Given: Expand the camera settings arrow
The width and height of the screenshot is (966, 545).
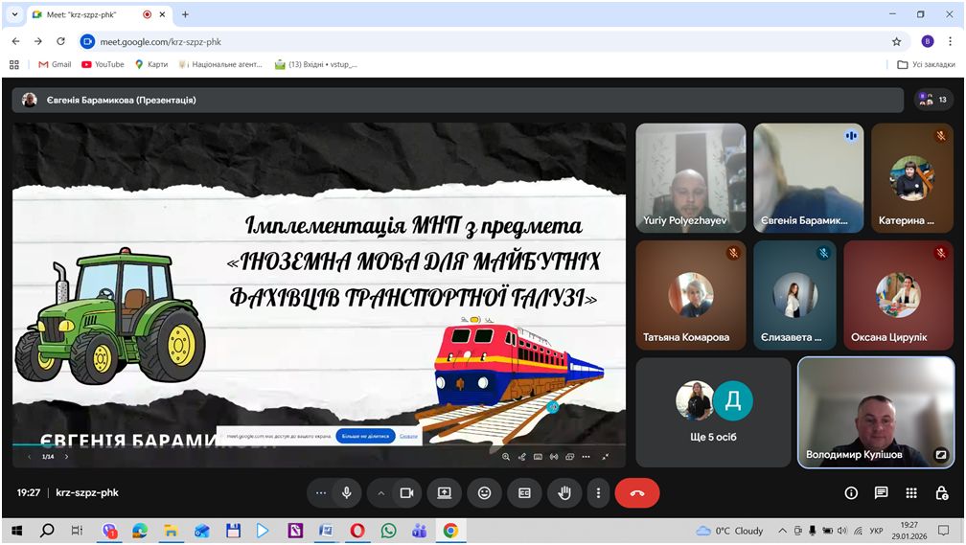Looking at the screenshot, I should click(381, 492).
